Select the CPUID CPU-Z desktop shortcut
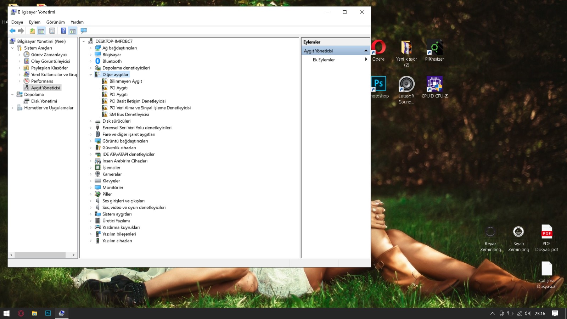 pyautogui.click(x=434, y=87)
